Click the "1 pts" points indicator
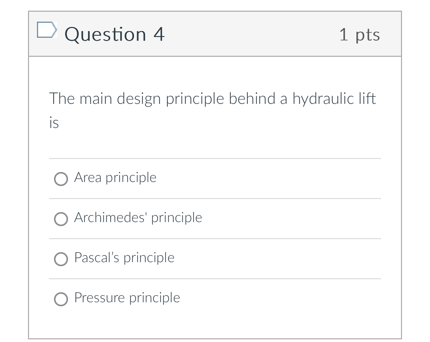The height and width of the screenshot is (342, 430). tap(359, 35)
